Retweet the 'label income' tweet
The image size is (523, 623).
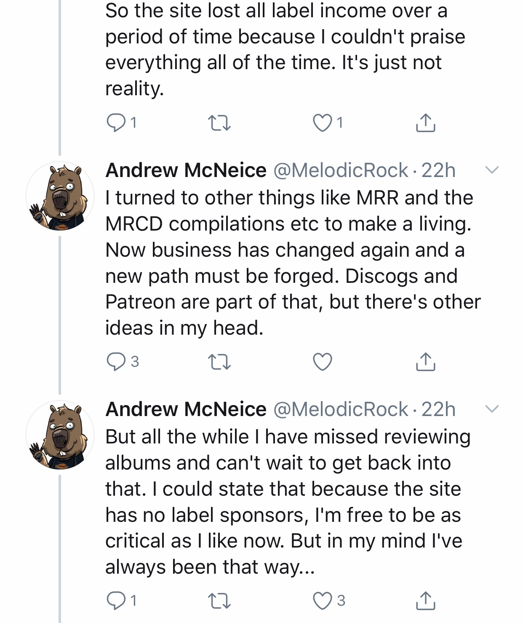pyautogui.click(x=219, y=123)
